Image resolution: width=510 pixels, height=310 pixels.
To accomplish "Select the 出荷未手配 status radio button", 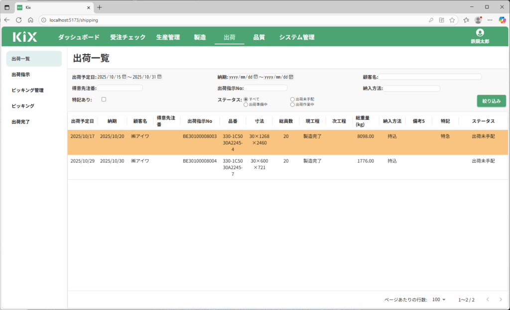I will pyautogui.click(x=292, y=100).
